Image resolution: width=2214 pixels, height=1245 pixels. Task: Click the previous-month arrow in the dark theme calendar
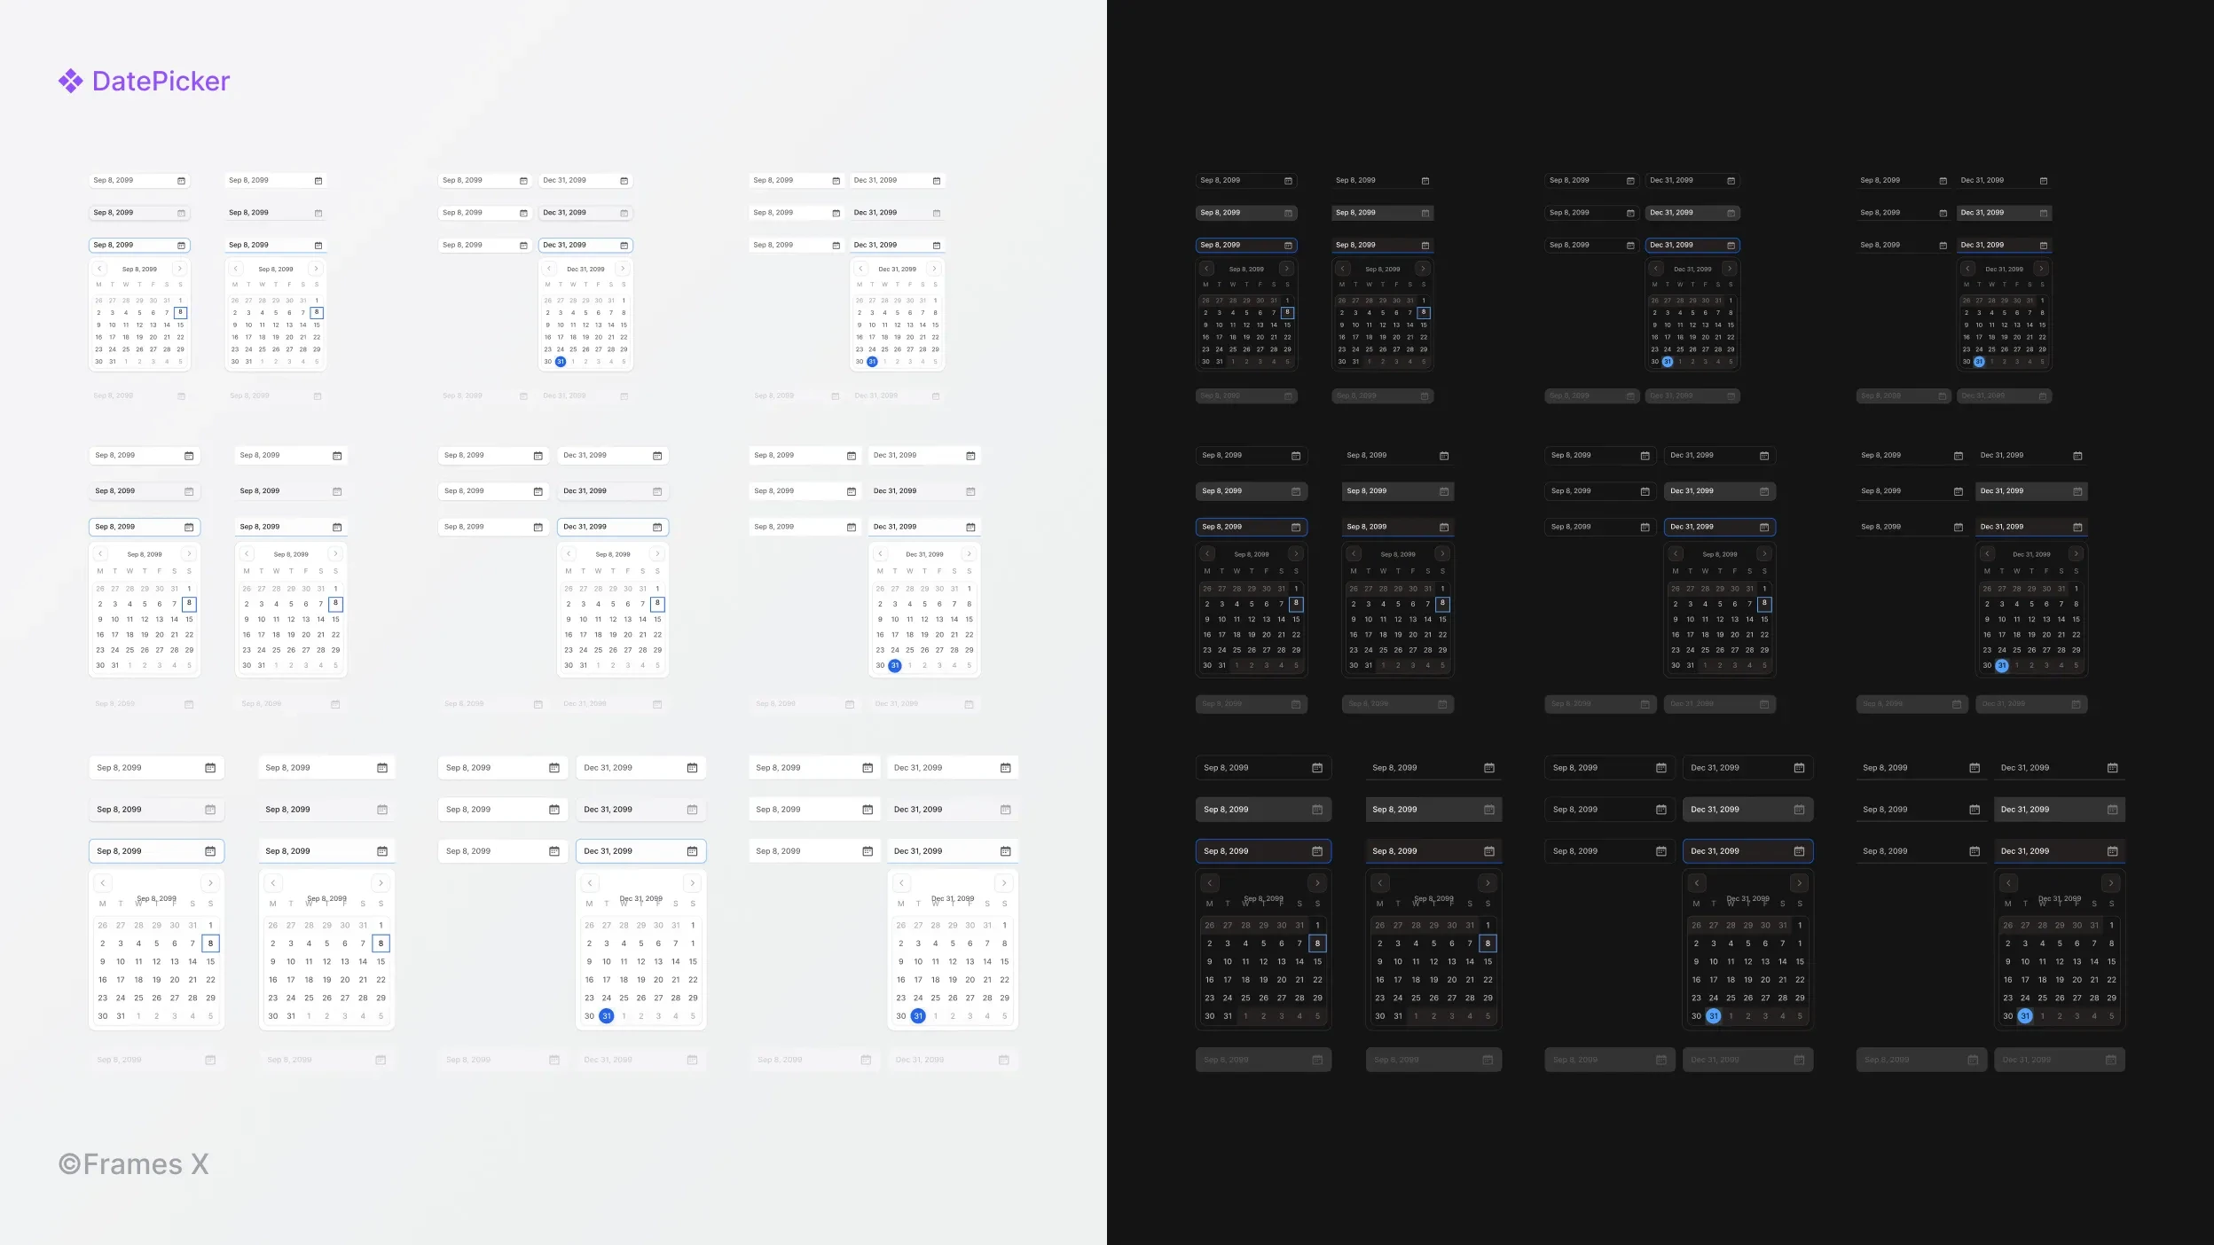pyautogui.click(x=1205, y=268)
